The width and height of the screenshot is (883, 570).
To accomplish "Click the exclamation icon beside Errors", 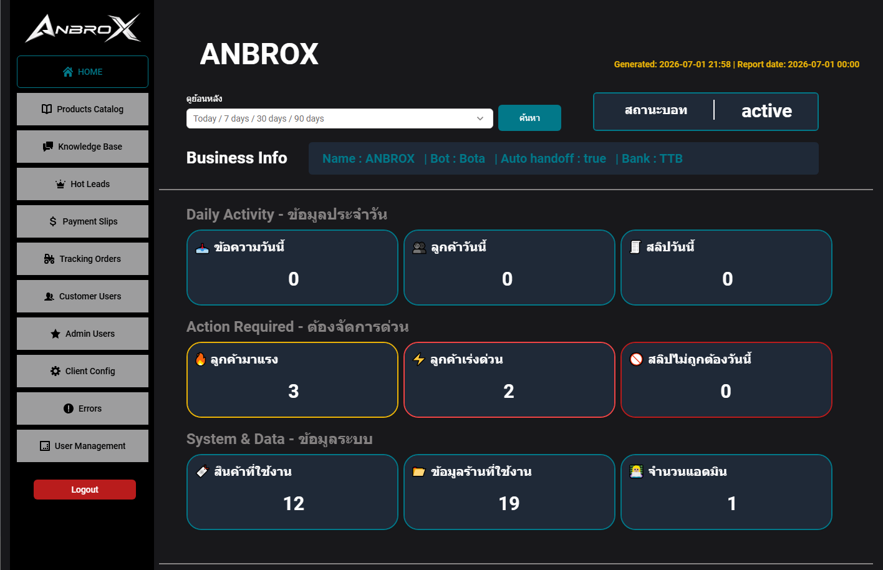I will coord(69,408).
